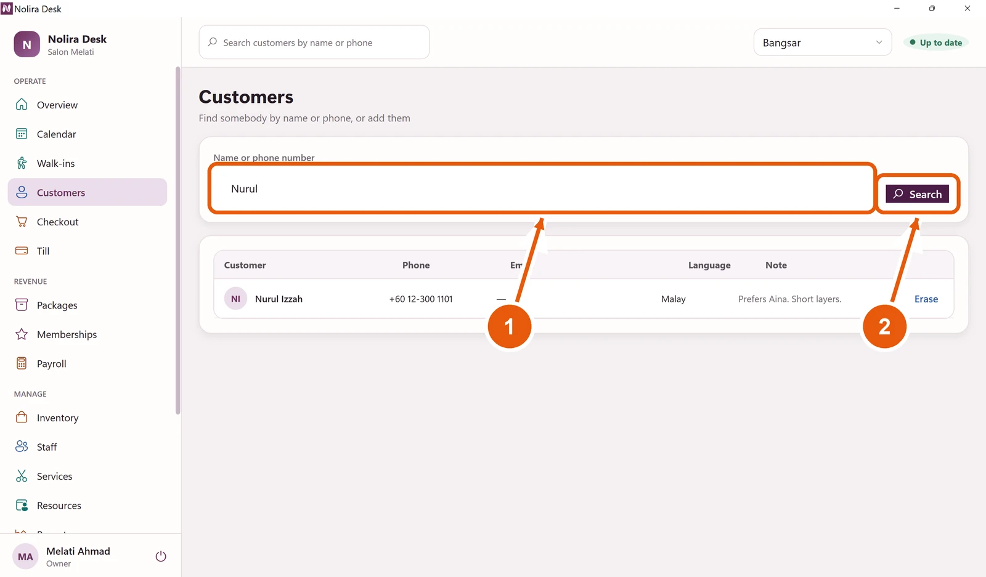Click the Inventory bag icon
The width and height of the screenshot is (986, 577).
[22, 418]
